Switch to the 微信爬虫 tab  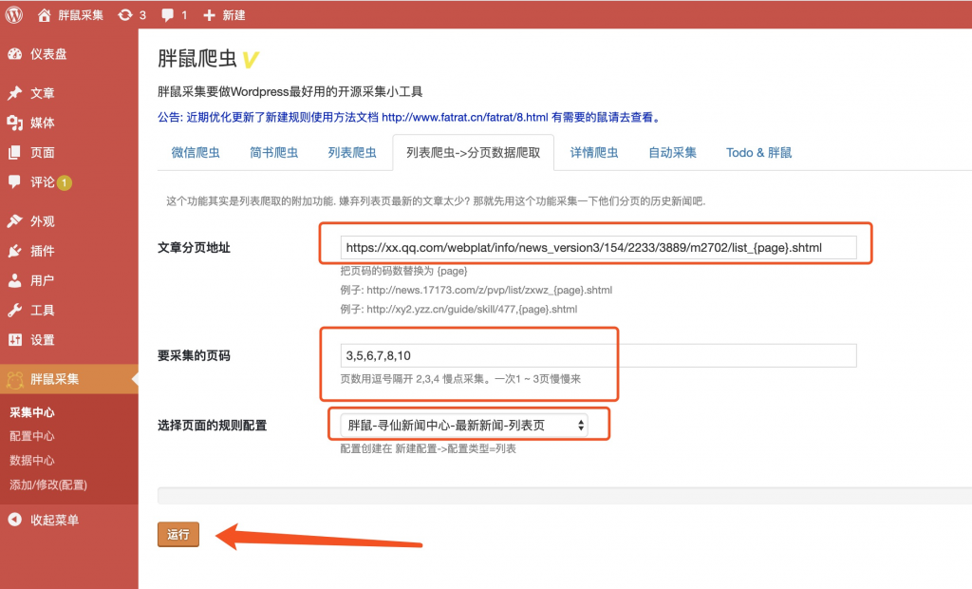[x=196, y=153]
